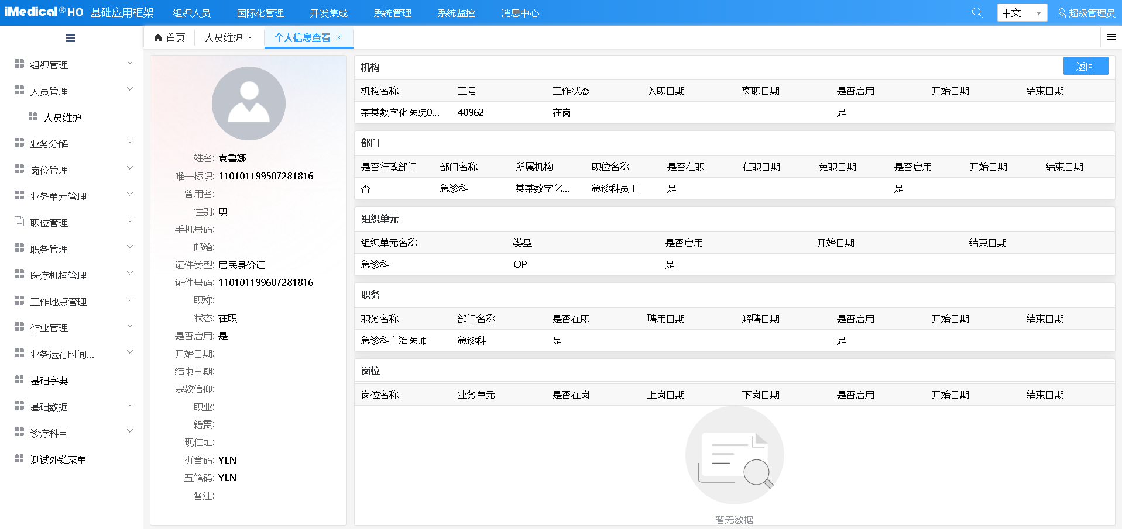Open the 中文 language dropdown
The height and width of the screenshot is (529, 1122).
point(1021,13)
